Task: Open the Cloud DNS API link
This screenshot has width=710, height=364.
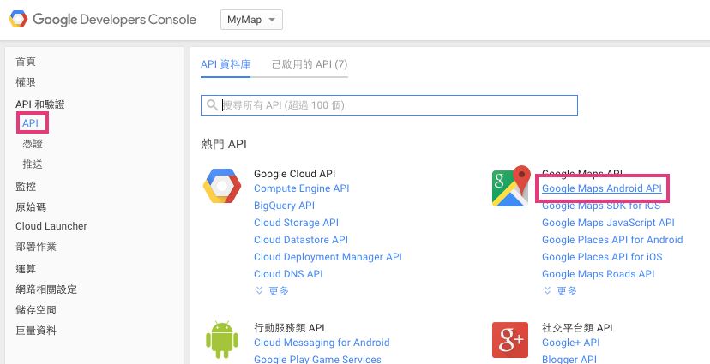Action: point(288,274)
